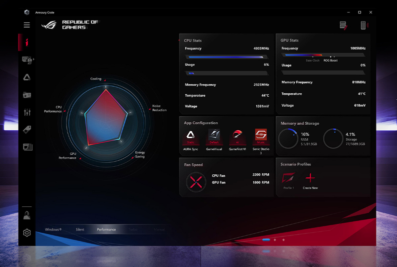Screen dimensions: 397x267
Task: Click the device phone icon at top right
Action: [x=363, y=26]
